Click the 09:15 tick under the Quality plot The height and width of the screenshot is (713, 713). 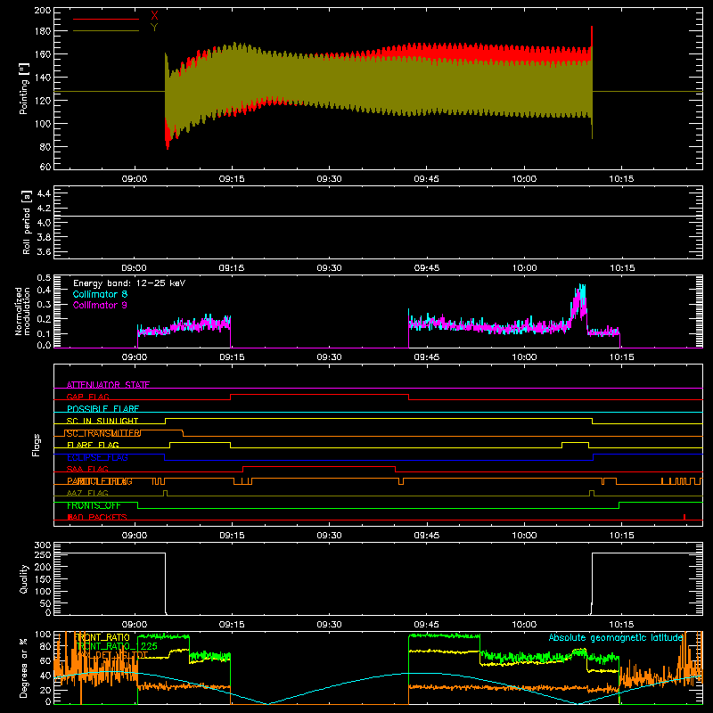pos(232,625)
